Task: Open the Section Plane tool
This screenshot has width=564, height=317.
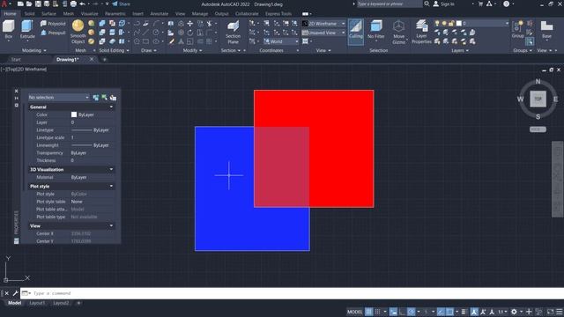Action: (233, 32)
